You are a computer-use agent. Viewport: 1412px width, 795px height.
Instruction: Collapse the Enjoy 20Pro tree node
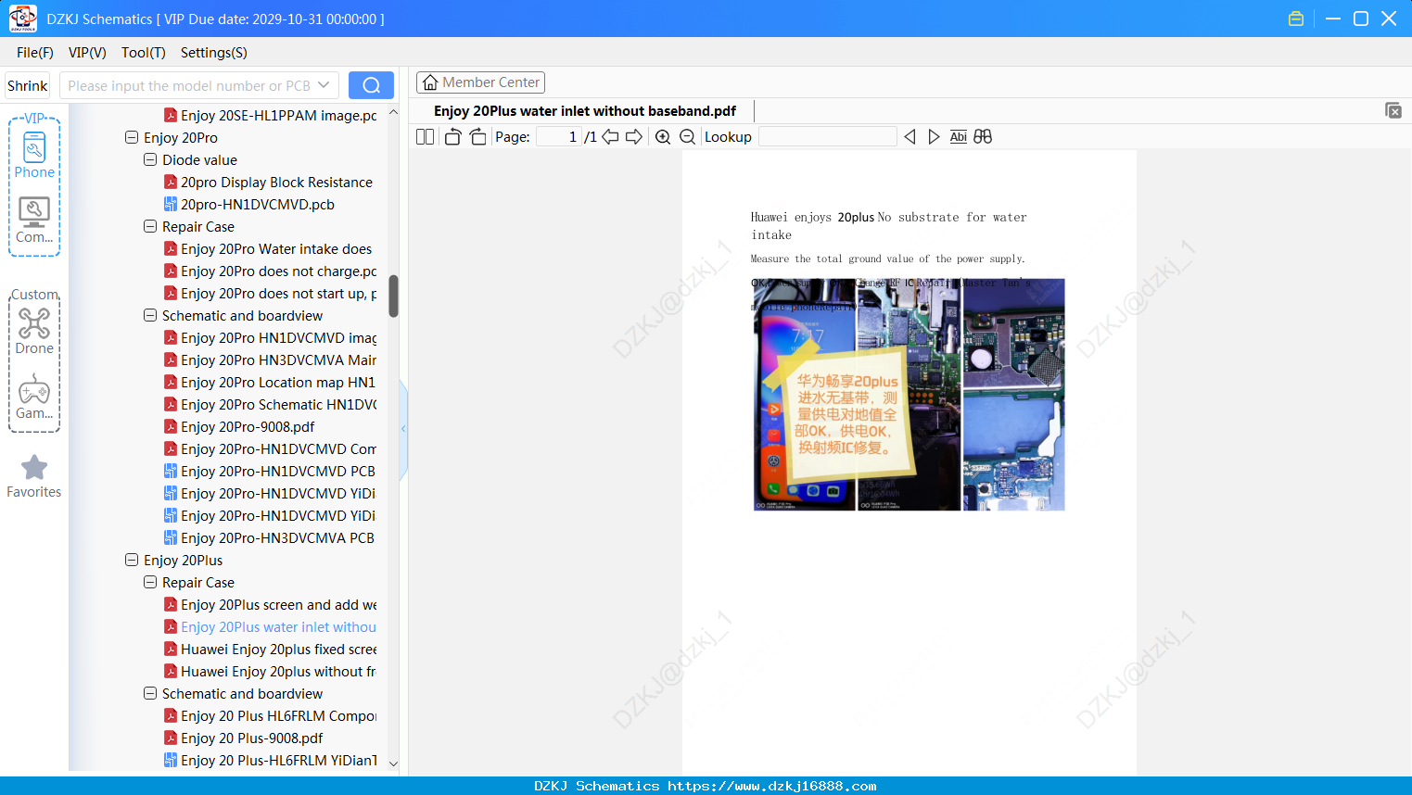coord(132,137)
